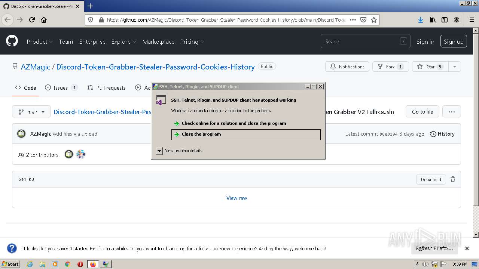
Task: Open the Star list dropdown arrow
Action: 454,67
